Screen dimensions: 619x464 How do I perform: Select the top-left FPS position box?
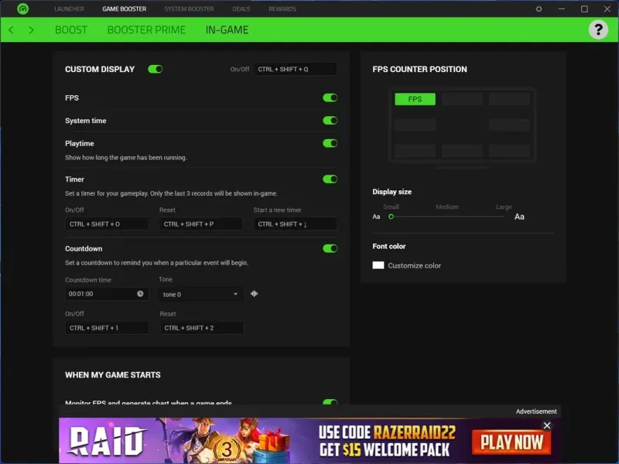pos(415,99)
